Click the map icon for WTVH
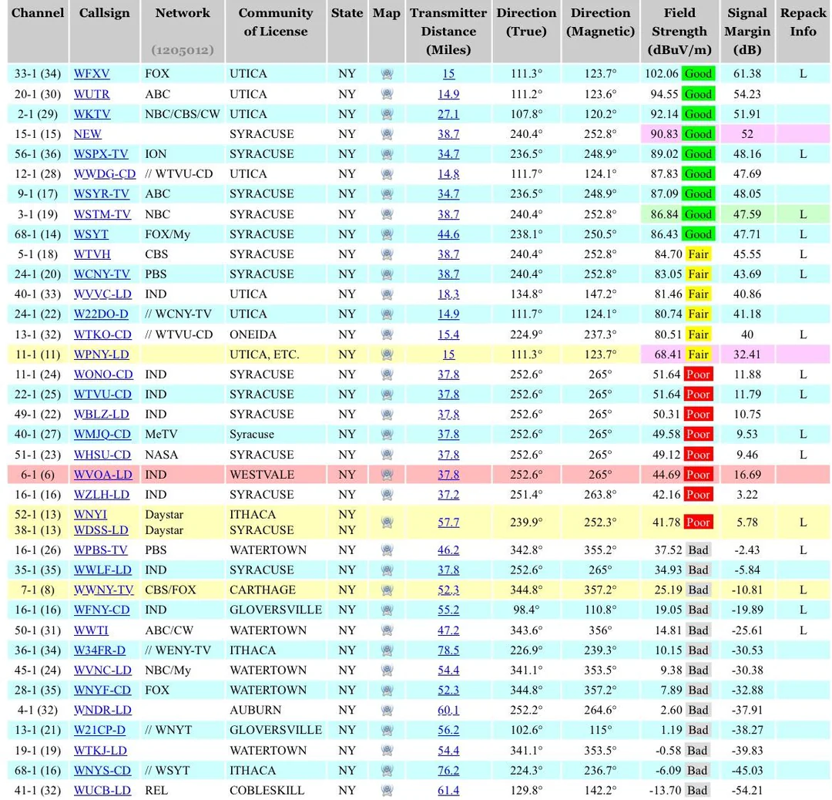The width and height of the screenshot is (832, 800). [x=386, y=254]
